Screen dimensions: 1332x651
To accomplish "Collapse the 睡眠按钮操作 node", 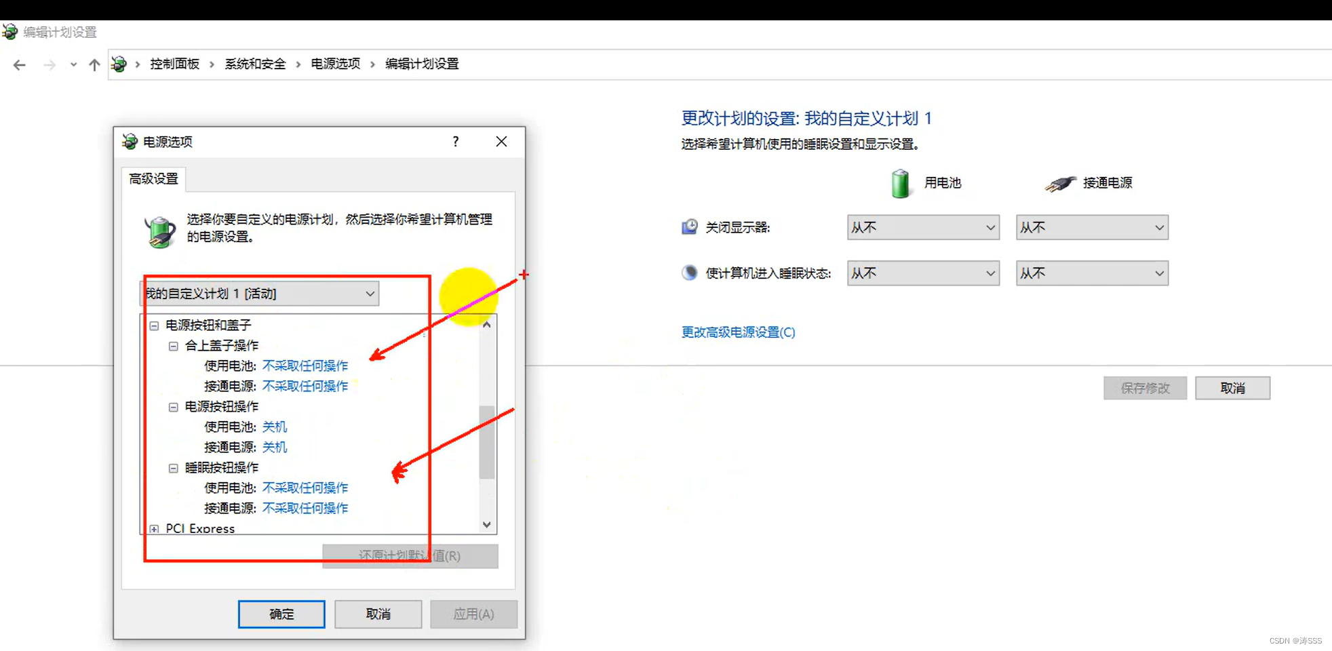I will [x=174, y=468].
